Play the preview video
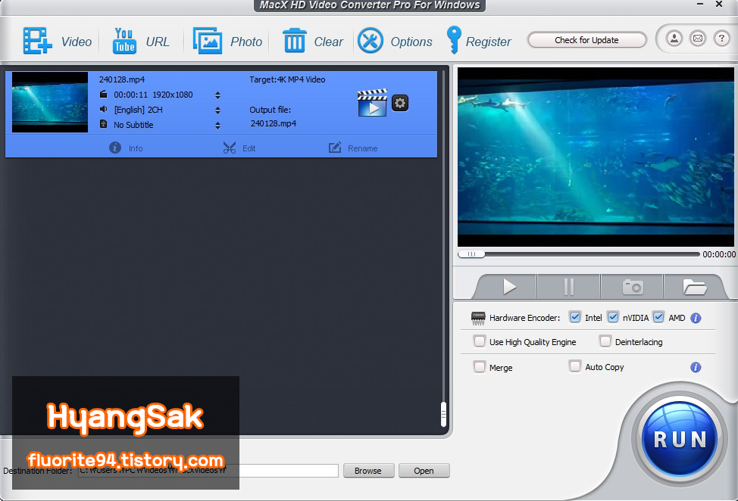This screenshot has height=501, width=738. [x=508, y=287]
